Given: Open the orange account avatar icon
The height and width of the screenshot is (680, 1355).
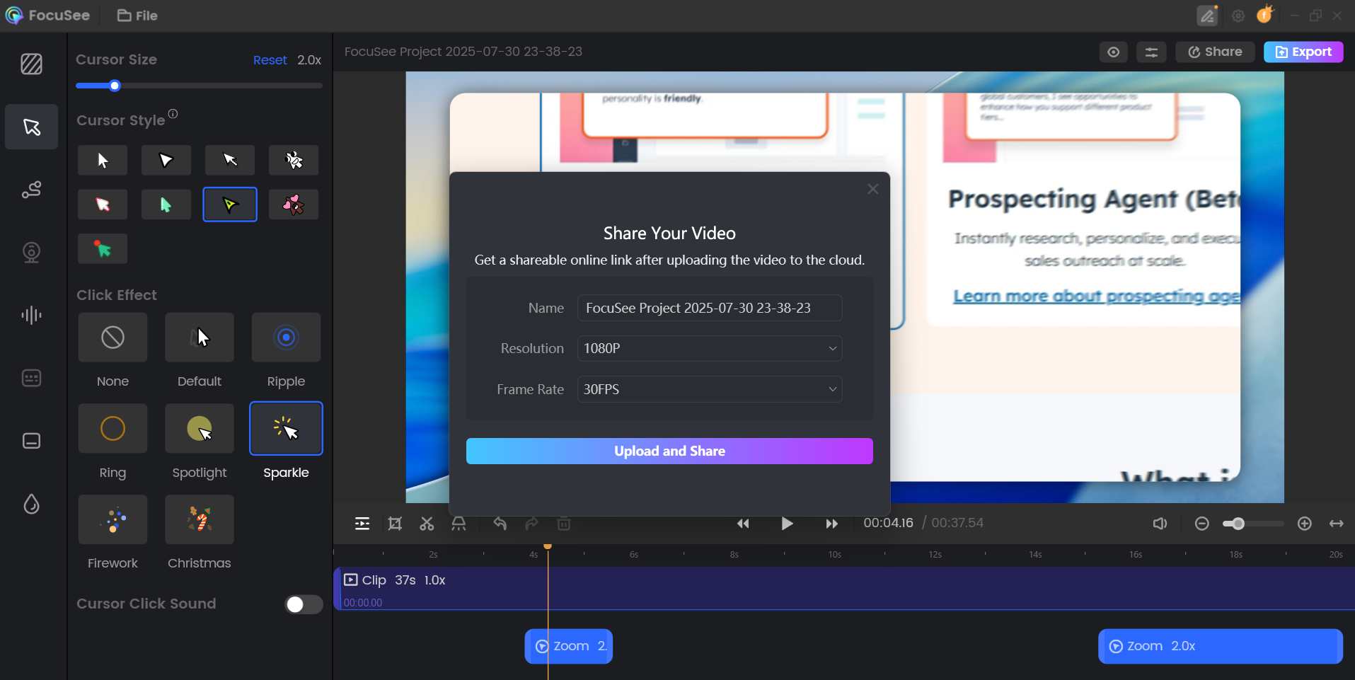Looking at the screenshot, I should click(1265, 14).
